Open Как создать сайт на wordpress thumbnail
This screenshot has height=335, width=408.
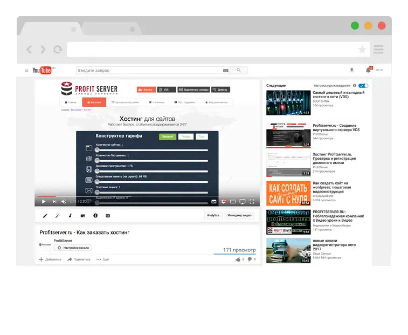coord(288,193)
